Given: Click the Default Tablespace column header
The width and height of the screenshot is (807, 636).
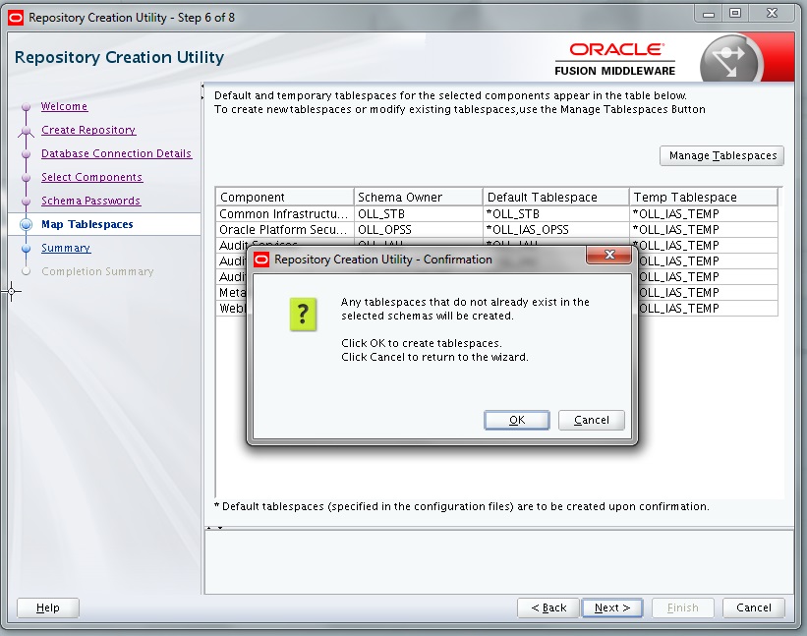Looking at the screenshot, I should [555, 197].
